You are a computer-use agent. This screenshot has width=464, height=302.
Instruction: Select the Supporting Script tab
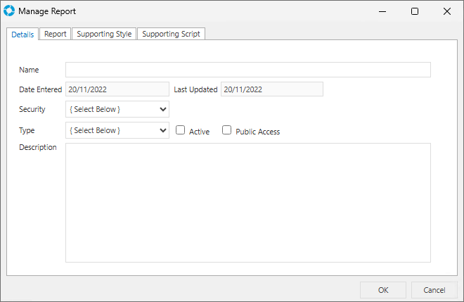tap(171, 34)
